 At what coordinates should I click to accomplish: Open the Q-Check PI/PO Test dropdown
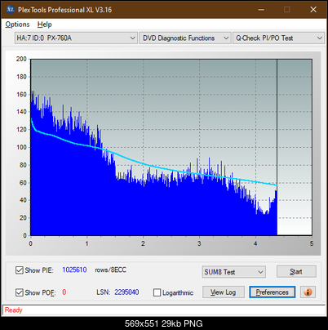tap(278, 38)
